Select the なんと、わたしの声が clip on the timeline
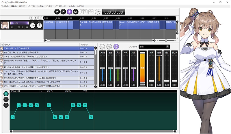The width and height of the screenshot is (231, 134). coord(139,25)
